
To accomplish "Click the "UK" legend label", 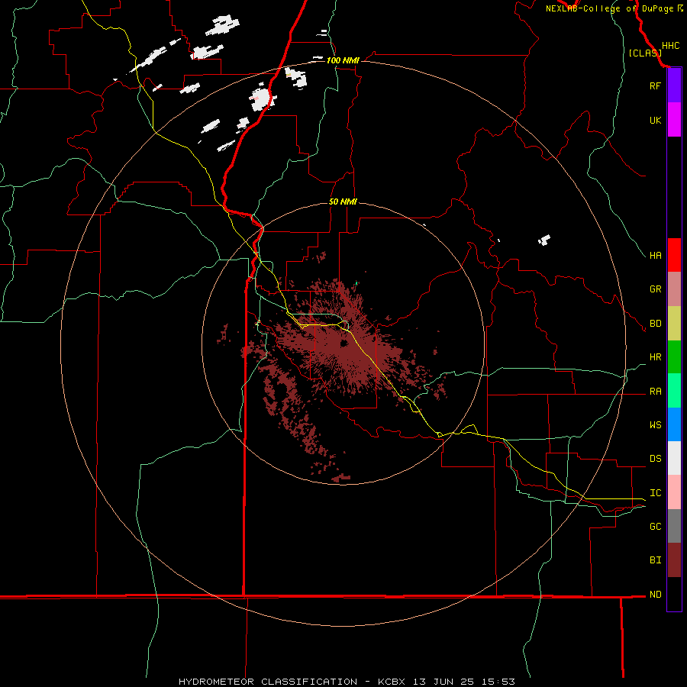I will (x=655, y=120).
